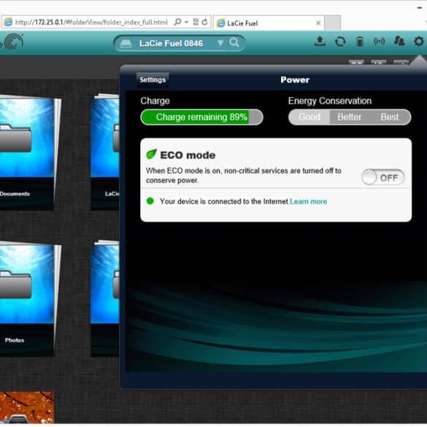This screenshot has height=427, width=427.
Task: Toggle the ECO mode switch
Action: [x=383, y=177]
